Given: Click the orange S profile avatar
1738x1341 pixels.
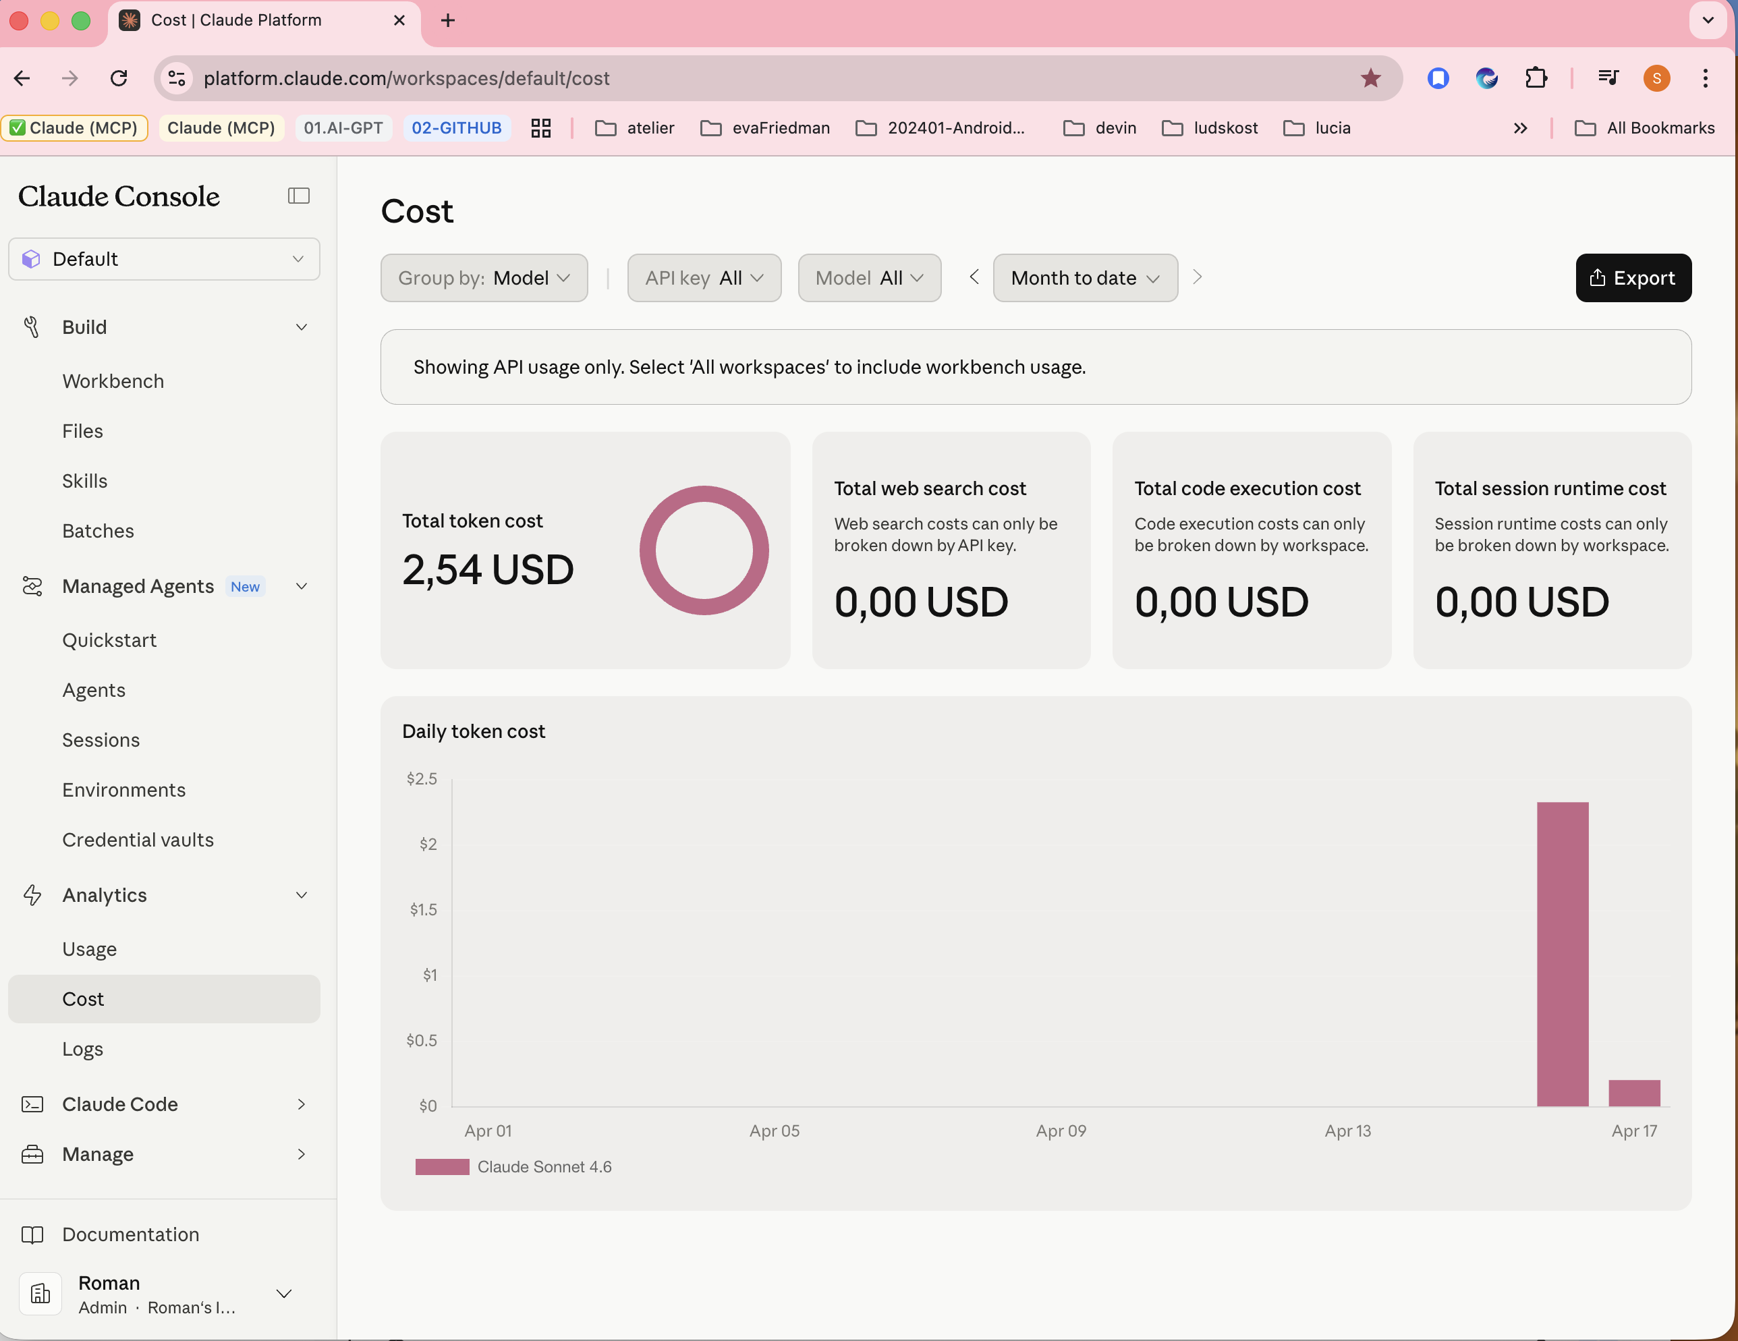Looking at the screenshot, I should pos(1657,78).
